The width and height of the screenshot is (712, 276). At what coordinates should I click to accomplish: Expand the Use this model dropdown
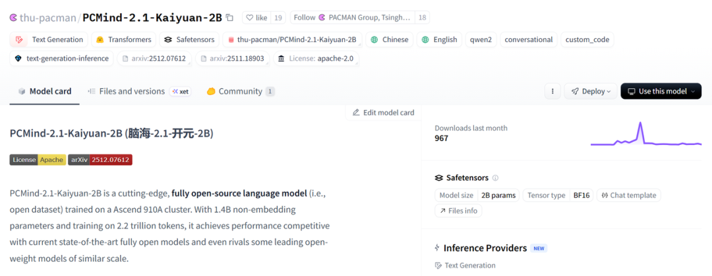click(661, 92)
